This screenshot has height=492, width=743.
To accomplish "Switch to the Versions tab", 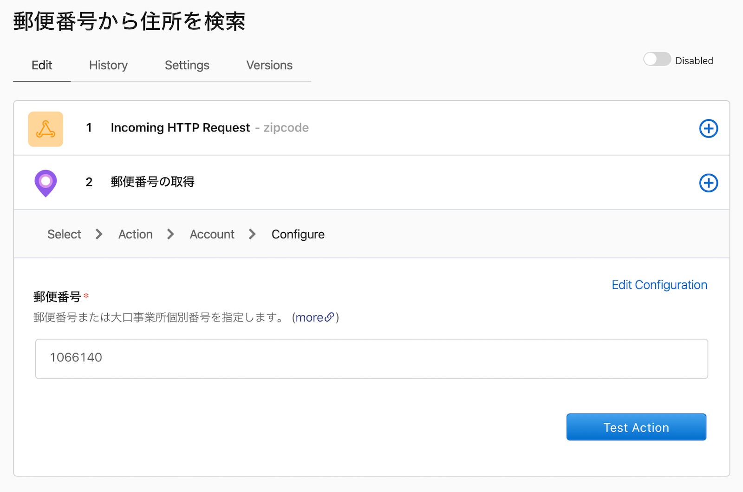I will pos(269,65).
